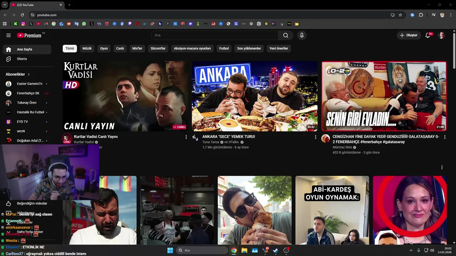Open the YouTube hamburger guide menu
The image size is (456, 256).
[9, 35]
